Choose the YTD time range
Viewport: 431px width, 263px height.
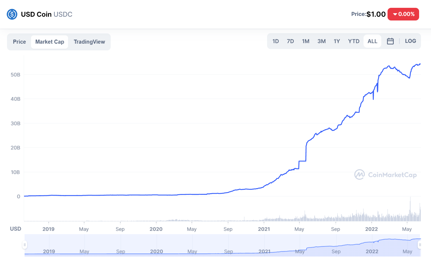pyautogui.click(x=354, y=41)
